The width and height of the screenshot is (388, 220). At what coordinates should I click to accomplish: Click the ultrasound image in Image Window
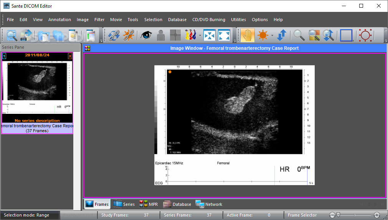tap(234, 125)
